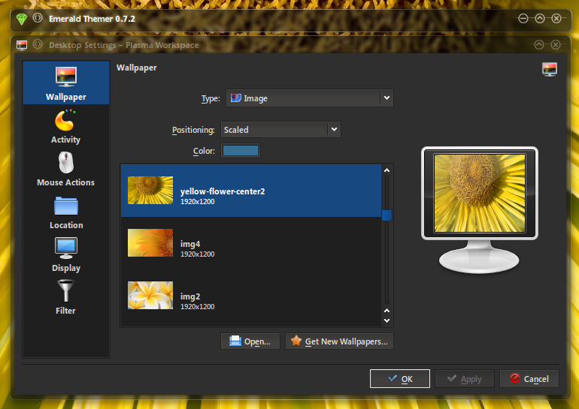
Task: Click the image icon inside Type combo box
Action: [x=235, y=98]
